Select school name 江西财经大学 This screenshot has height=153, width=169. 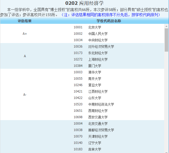tap(98, 91)
